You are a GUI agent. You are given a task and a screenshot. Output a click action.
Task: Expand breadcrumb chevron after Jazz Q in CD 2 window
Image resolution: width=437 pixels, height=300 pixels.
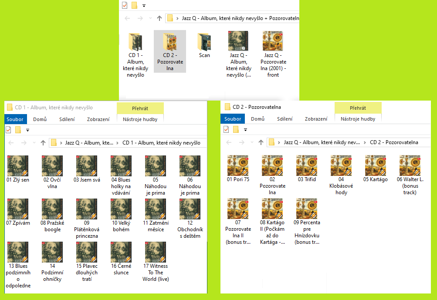pos(365,142)
